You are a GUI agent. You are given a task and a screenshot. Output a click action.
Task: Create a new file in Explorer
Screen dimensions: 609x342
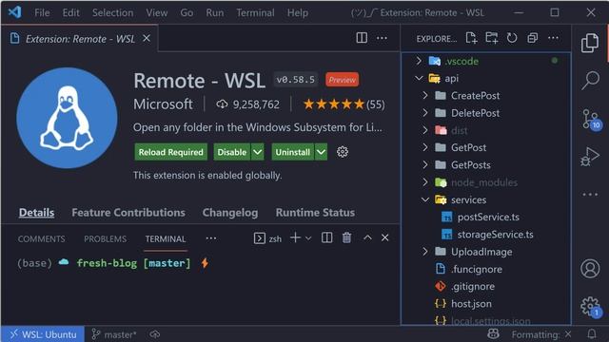point(471,38)
